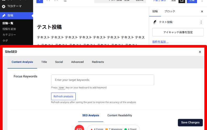Click the 4 Errors summary text
The width and height of the screenshot is (207, 130).
[x=99, y=129]
